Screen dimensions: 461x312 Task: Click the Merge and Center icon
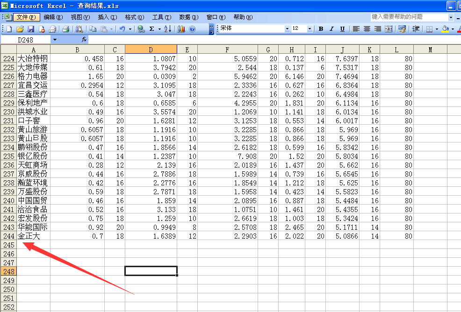(x=389, y=29)
